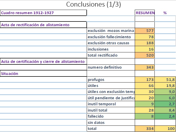
Task: Select the "exclusión fallecimiento" label cell
Action: pyautogui.click(x=111, y=37)
